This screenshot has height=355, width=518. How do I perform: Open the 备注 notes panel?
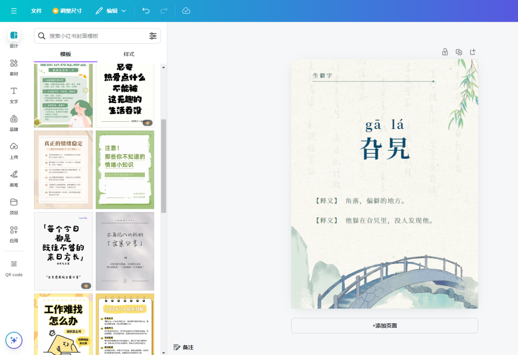point(183,346)
